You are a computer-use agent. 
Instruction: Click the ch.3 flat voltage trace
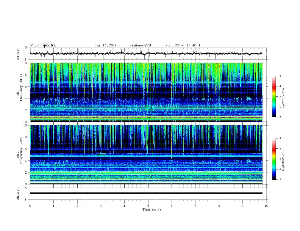click(146, 193)
